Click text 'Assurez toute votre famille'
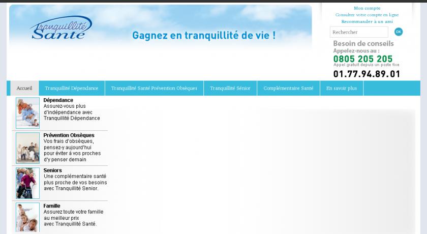The height and width of the screenshot is (234, 427). pos(74,212)
